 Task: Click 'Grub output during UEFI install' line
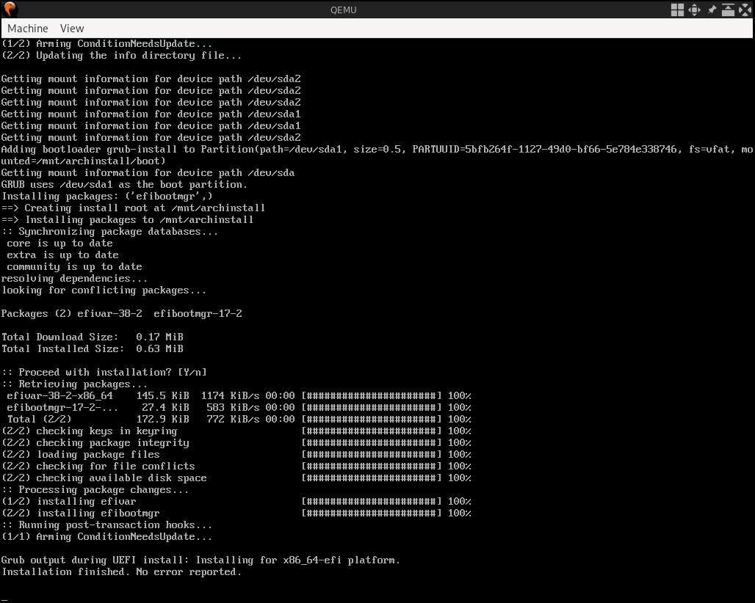click(x=201, y=560)
